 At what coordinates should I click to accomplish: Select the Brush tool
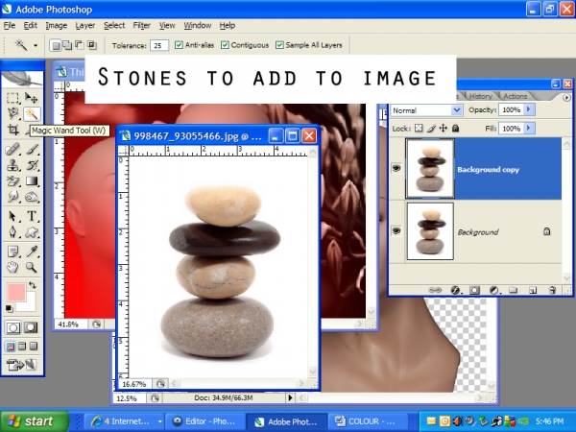[32, 150]
